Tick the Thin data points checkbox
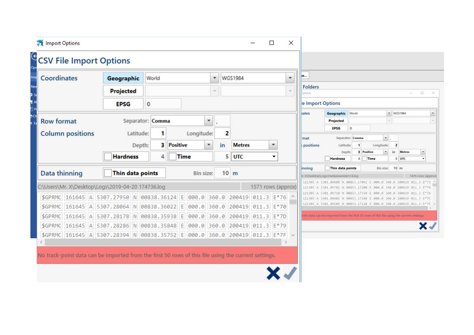Viewport: 474px width, 335px height. (108, 173)
